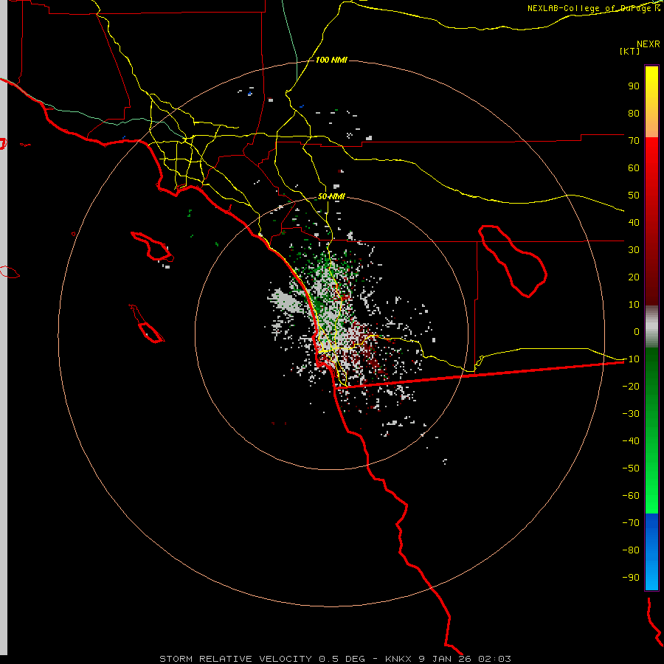Select the -40 knot scale label
The image size is (664, 664).
click(x=631, y=441)
